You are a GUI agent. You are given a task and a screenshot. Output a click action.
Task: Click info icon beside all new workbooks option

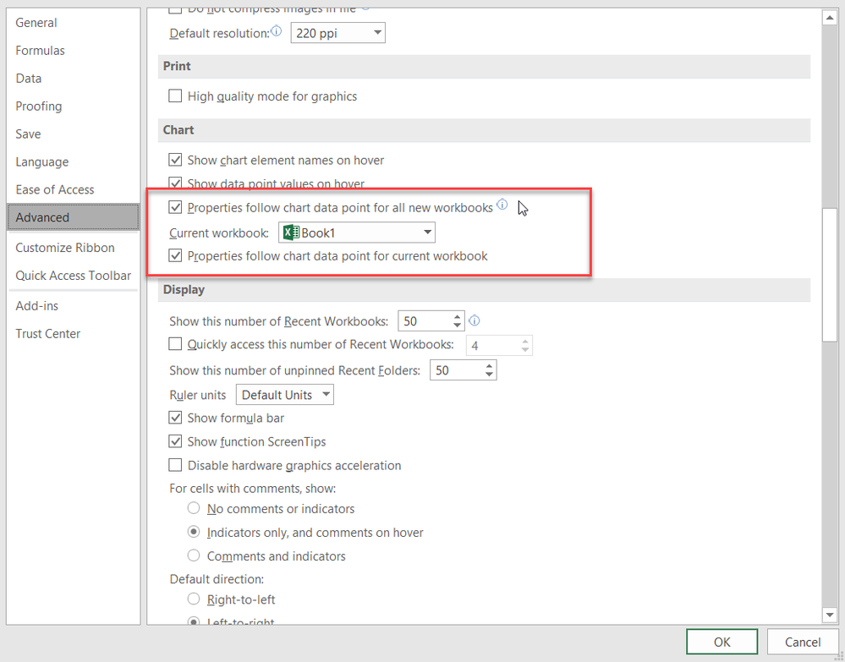502,205
